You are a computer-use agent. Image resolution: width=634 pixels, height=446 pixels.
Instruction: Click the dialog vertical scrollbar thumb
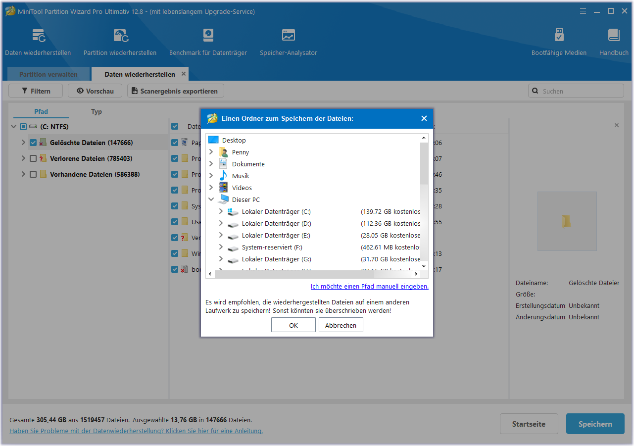tap(424, 163)
